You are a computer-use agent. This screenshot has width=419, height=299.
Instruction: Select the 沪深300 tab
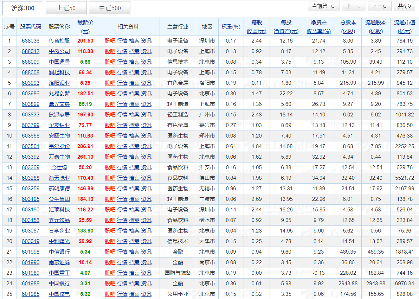click(x=23, y=8)
